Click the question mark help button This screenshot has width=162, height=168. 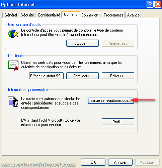[x=150, y=4]
